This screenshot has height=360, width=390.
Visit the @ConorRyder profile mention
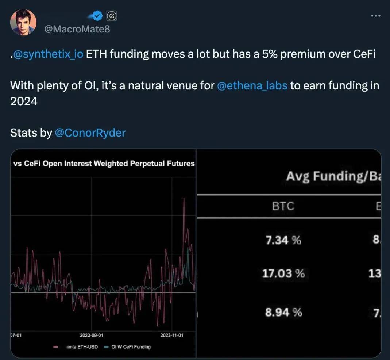(90, 133)
